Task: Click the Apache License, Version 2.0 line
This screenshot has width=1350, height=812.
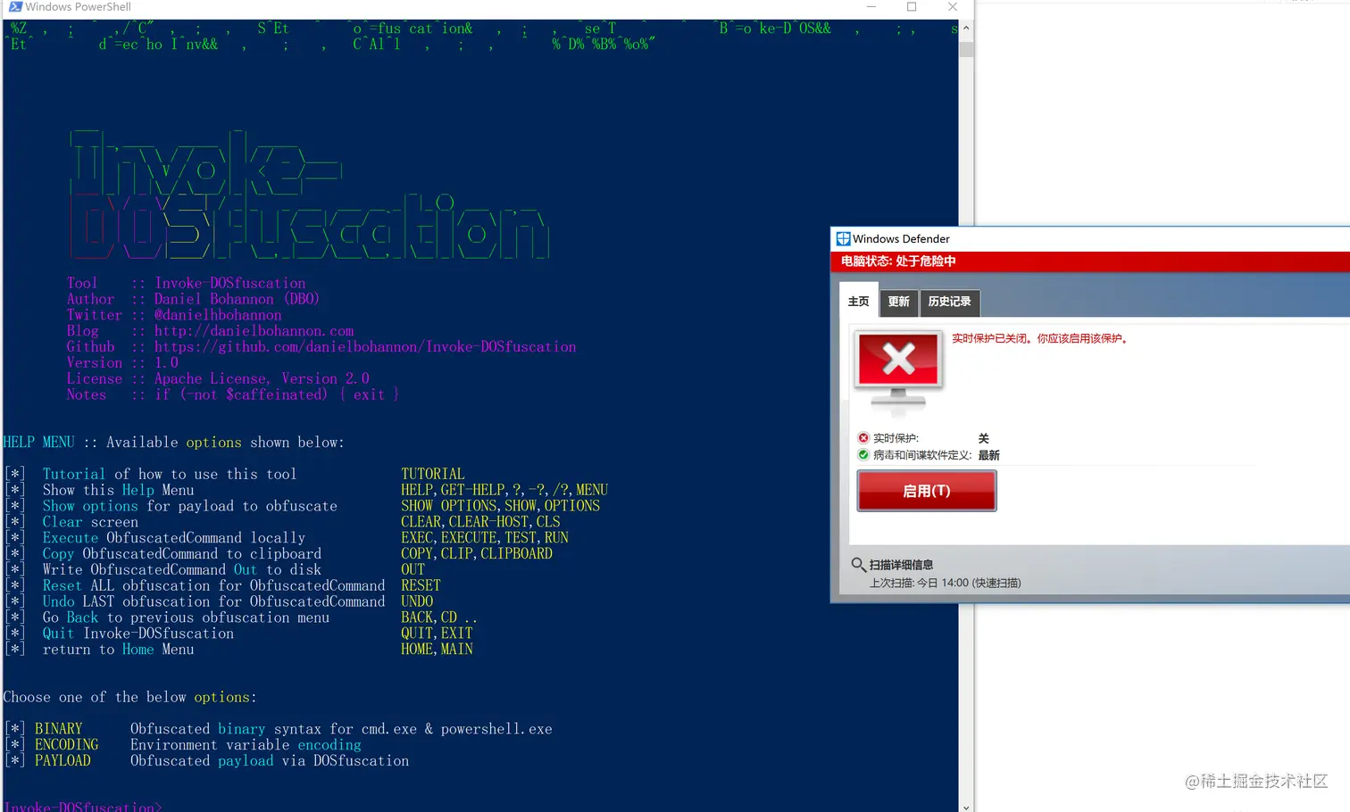Action: tap(262, 379)
